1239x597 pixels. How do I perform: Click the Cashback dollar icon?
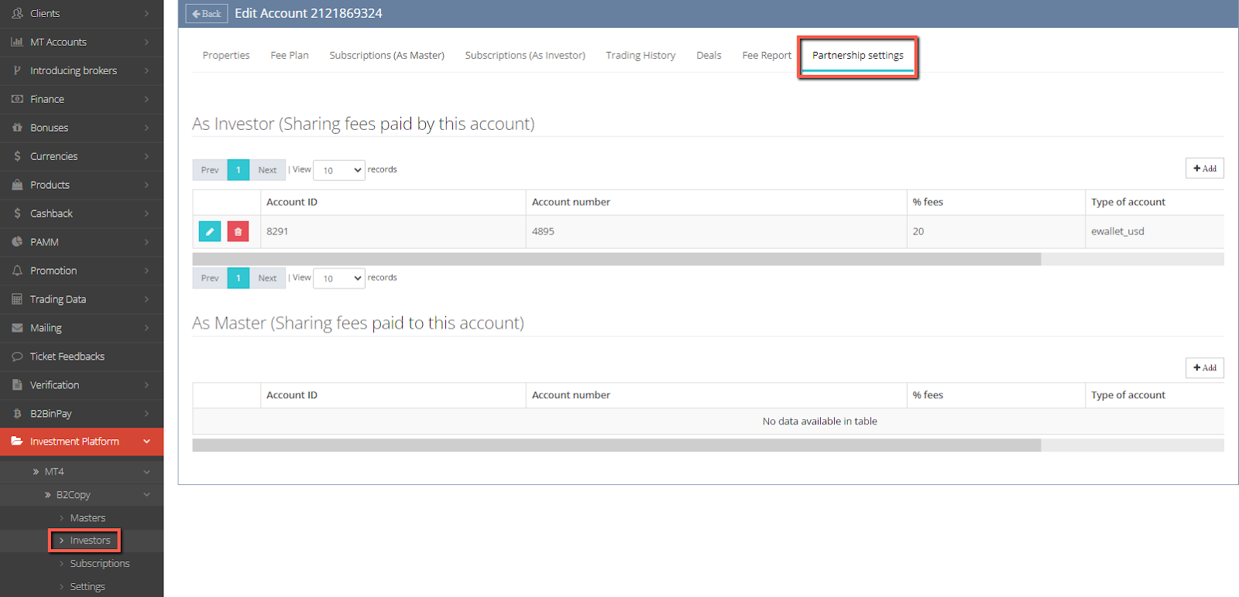click(x=17, y=213)
